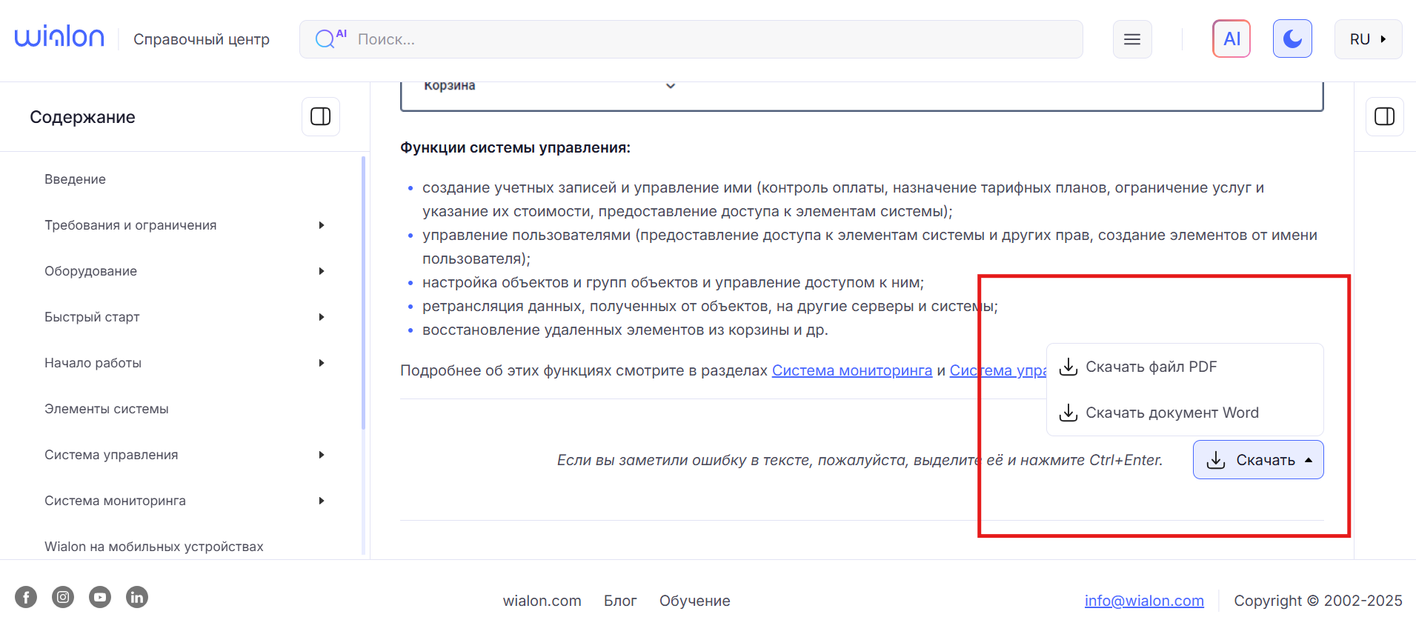Open Facebook social icon
This screenshot has width=1416, height=637.
coord(26,597)
